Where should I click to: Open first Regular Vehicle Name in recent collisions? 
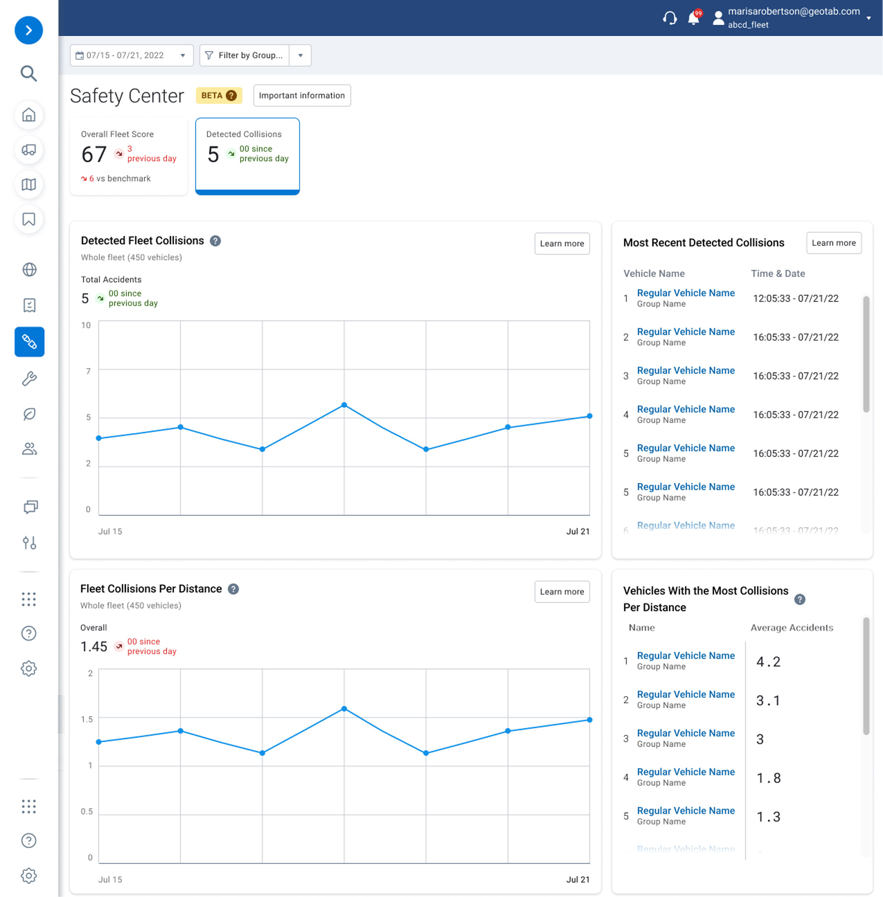[x=685, y=293]
